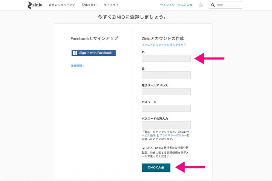This screenshot has width=272, height=181.
Task: Click the 姓 last name field
Action: (x=166, y=75)
